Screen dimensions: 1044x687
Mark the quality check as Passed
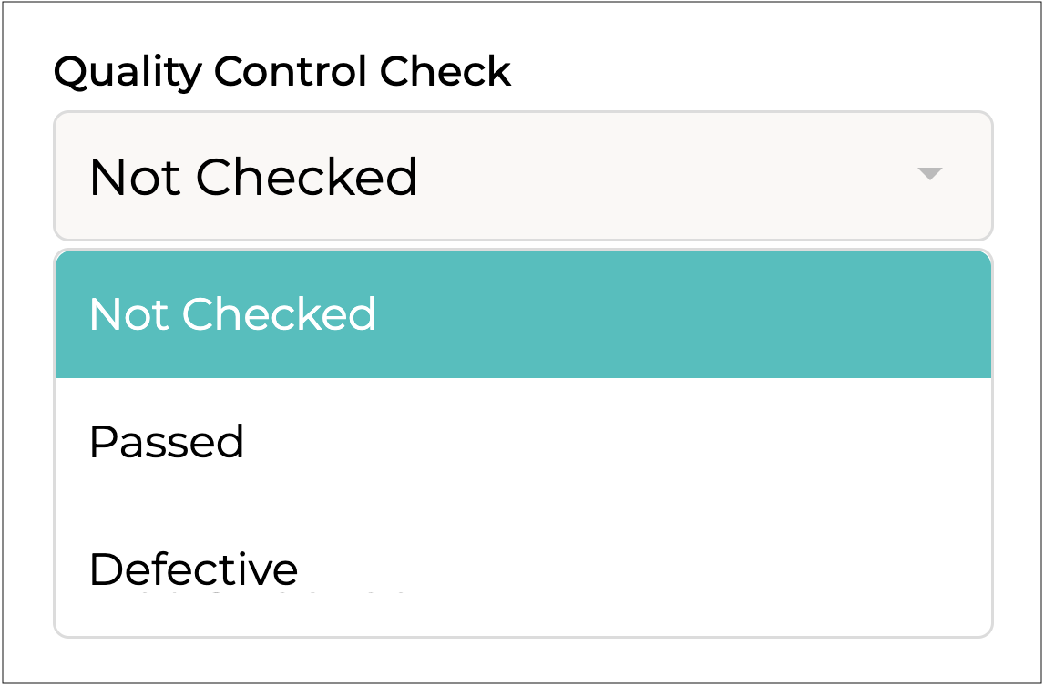(523, 442)
